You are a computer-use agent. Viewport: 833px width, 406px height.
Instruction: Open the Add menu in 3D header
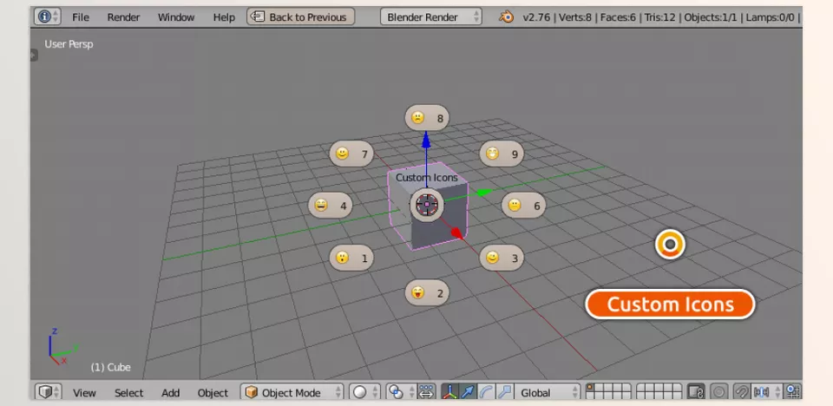(x=171, y=393)
